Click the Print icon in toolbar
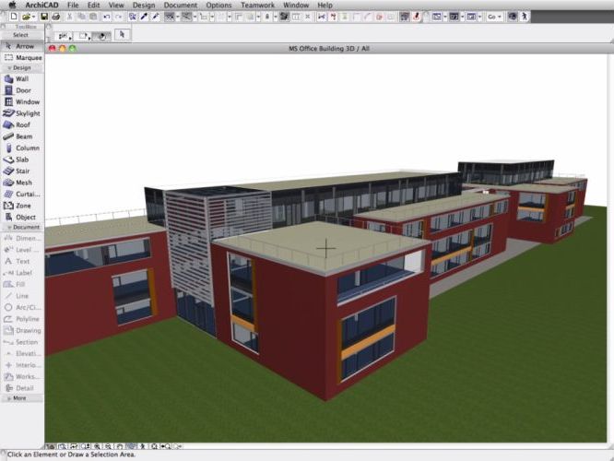614x461 pixels. click(56, 17)
